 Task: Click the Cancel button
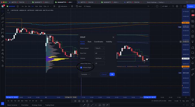click(104, 74)
